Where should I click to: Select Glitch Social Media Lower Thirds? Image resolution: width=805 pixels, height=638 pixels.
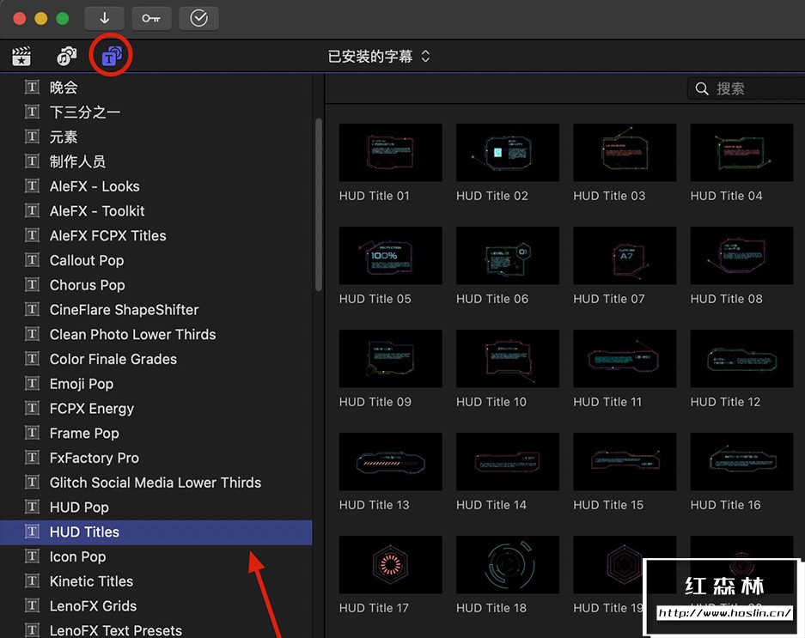click(156, 482)
